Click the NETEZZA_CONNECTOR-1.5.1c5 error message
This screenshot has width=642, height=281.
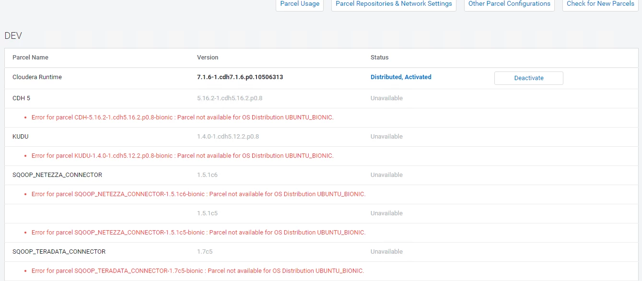tap(198, 233)
